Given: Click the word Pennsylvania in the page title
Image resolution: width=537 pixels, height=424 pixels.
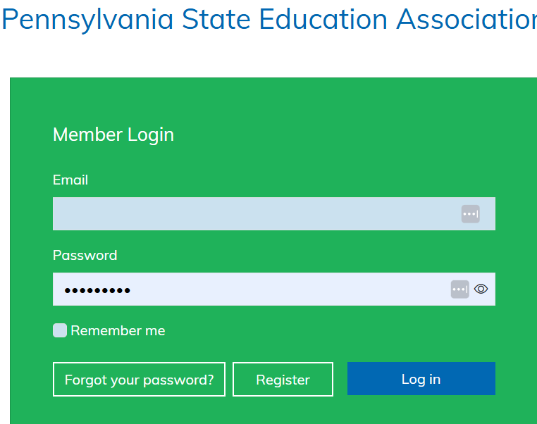Looking at the screenshot, I should click(x=87, y=19).
